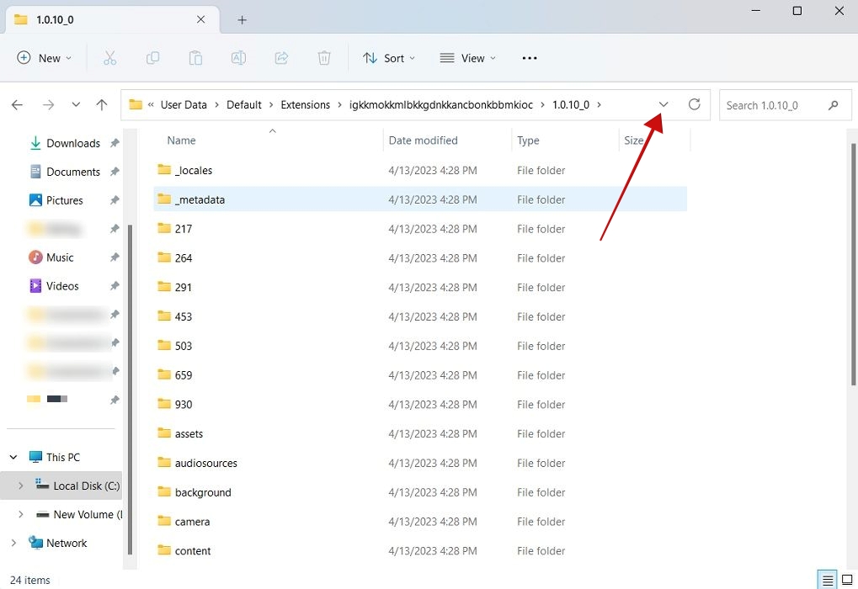Click the Rename icon in the toolbar
The height and width of the screenshot is (589, 858).
point(238,57)
